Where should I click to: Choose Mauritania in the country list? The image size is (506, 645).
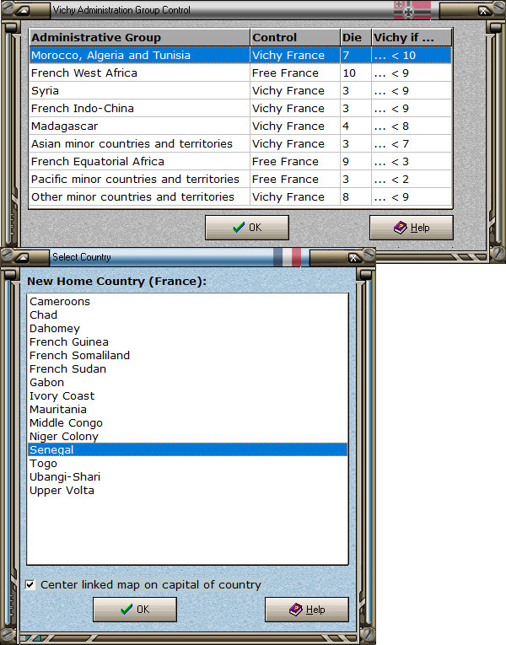(x=187, y=409)
